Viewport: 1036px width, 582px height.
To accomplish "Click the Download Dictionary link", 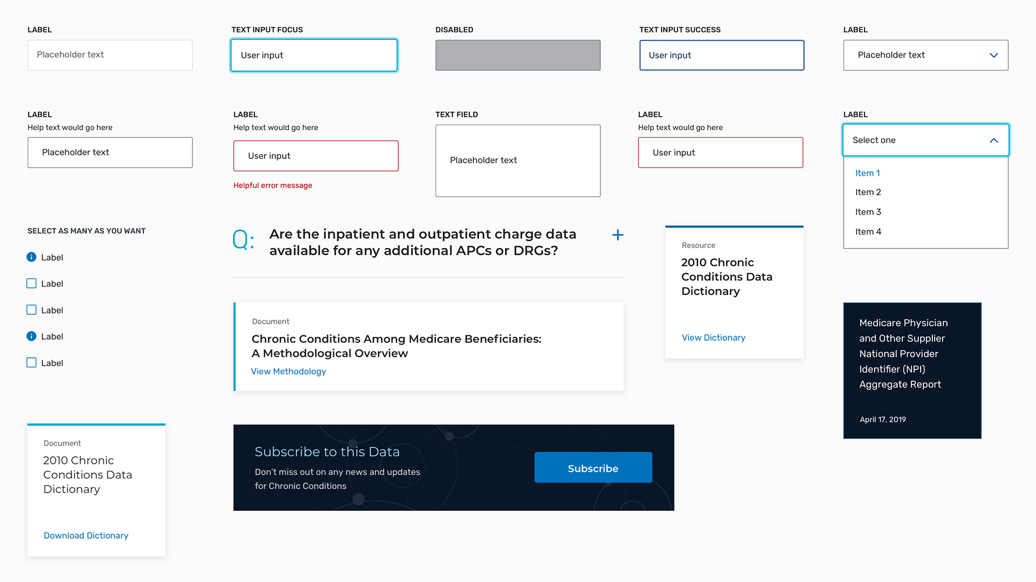I will (86, 535).
